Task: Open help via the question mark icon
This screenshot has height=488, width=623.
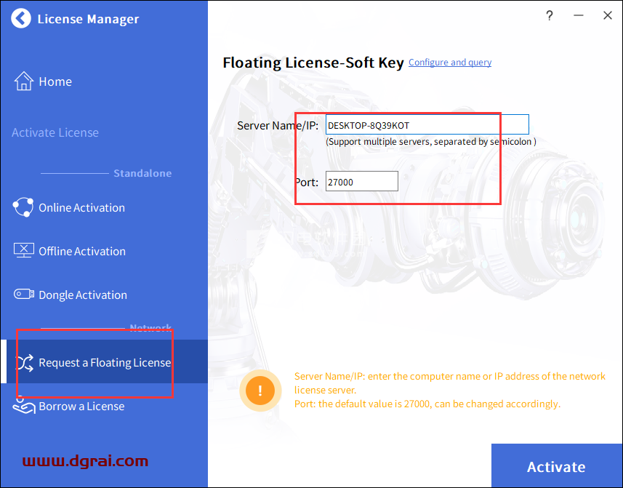Action: (550, 15)
